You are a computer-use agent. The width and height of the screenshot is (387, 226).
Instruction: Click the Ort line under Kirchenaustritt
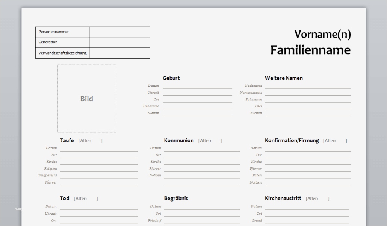[307, 214]
